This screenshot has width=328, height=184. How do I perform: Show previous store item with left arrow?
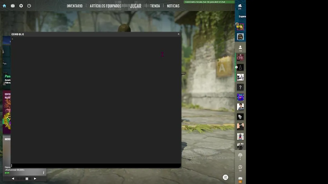coord(13,179)
